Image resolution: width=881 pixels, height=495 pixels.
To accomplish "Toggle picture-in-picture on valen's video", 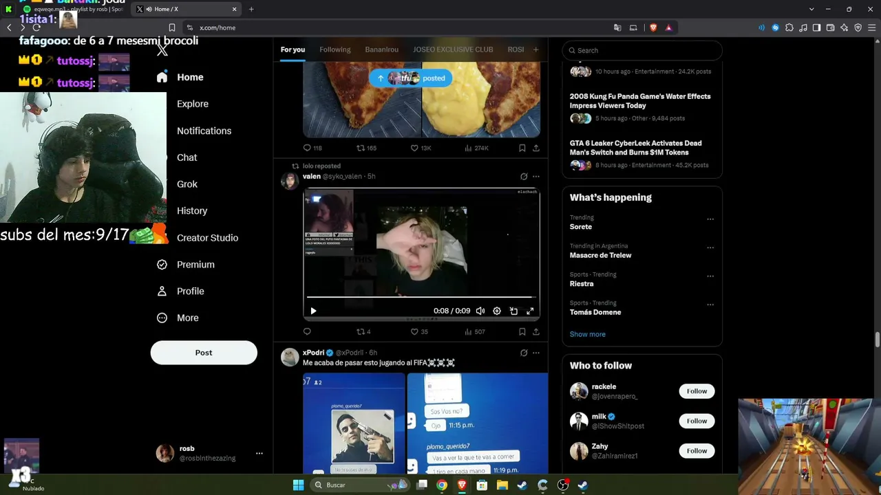I will (x=513, y=311).
